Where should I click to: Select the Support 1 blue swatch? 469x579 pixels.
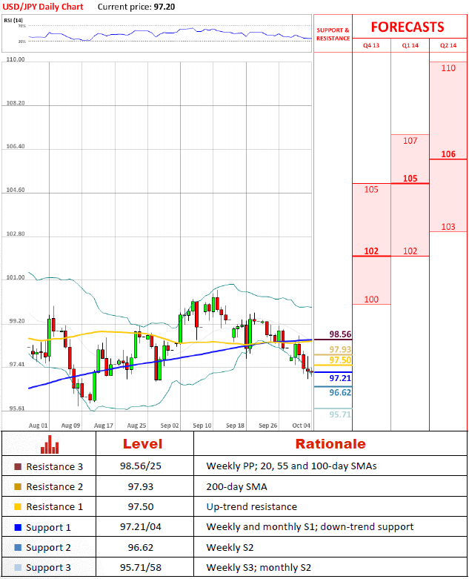point(18,527)
